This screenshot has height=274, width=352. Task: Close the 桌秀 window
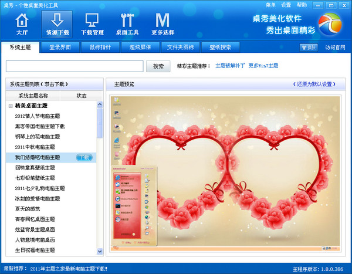click(x=344, y=5)
